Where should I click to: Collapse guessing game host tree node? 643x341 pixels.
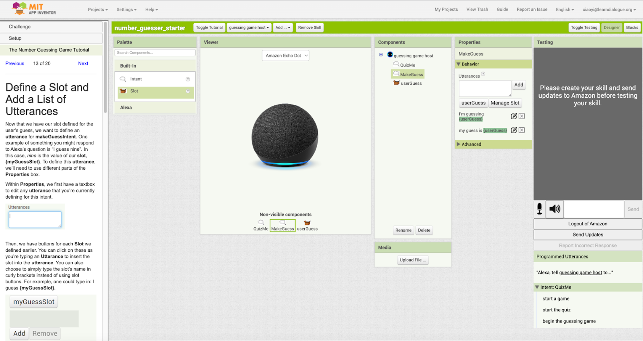point(381,55)
